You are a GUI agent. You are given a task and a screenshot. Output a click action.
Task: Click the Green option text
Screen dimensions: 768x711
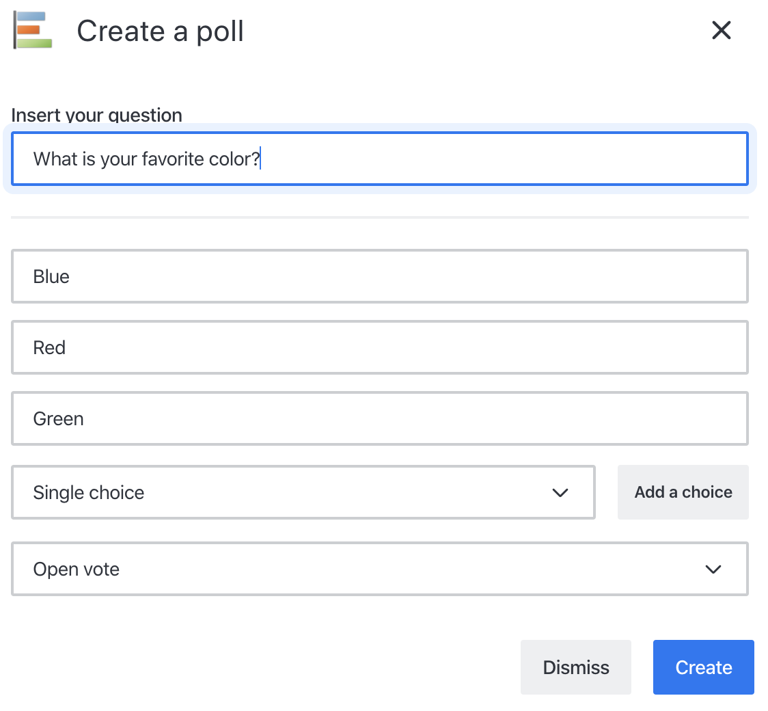(58, 418)
